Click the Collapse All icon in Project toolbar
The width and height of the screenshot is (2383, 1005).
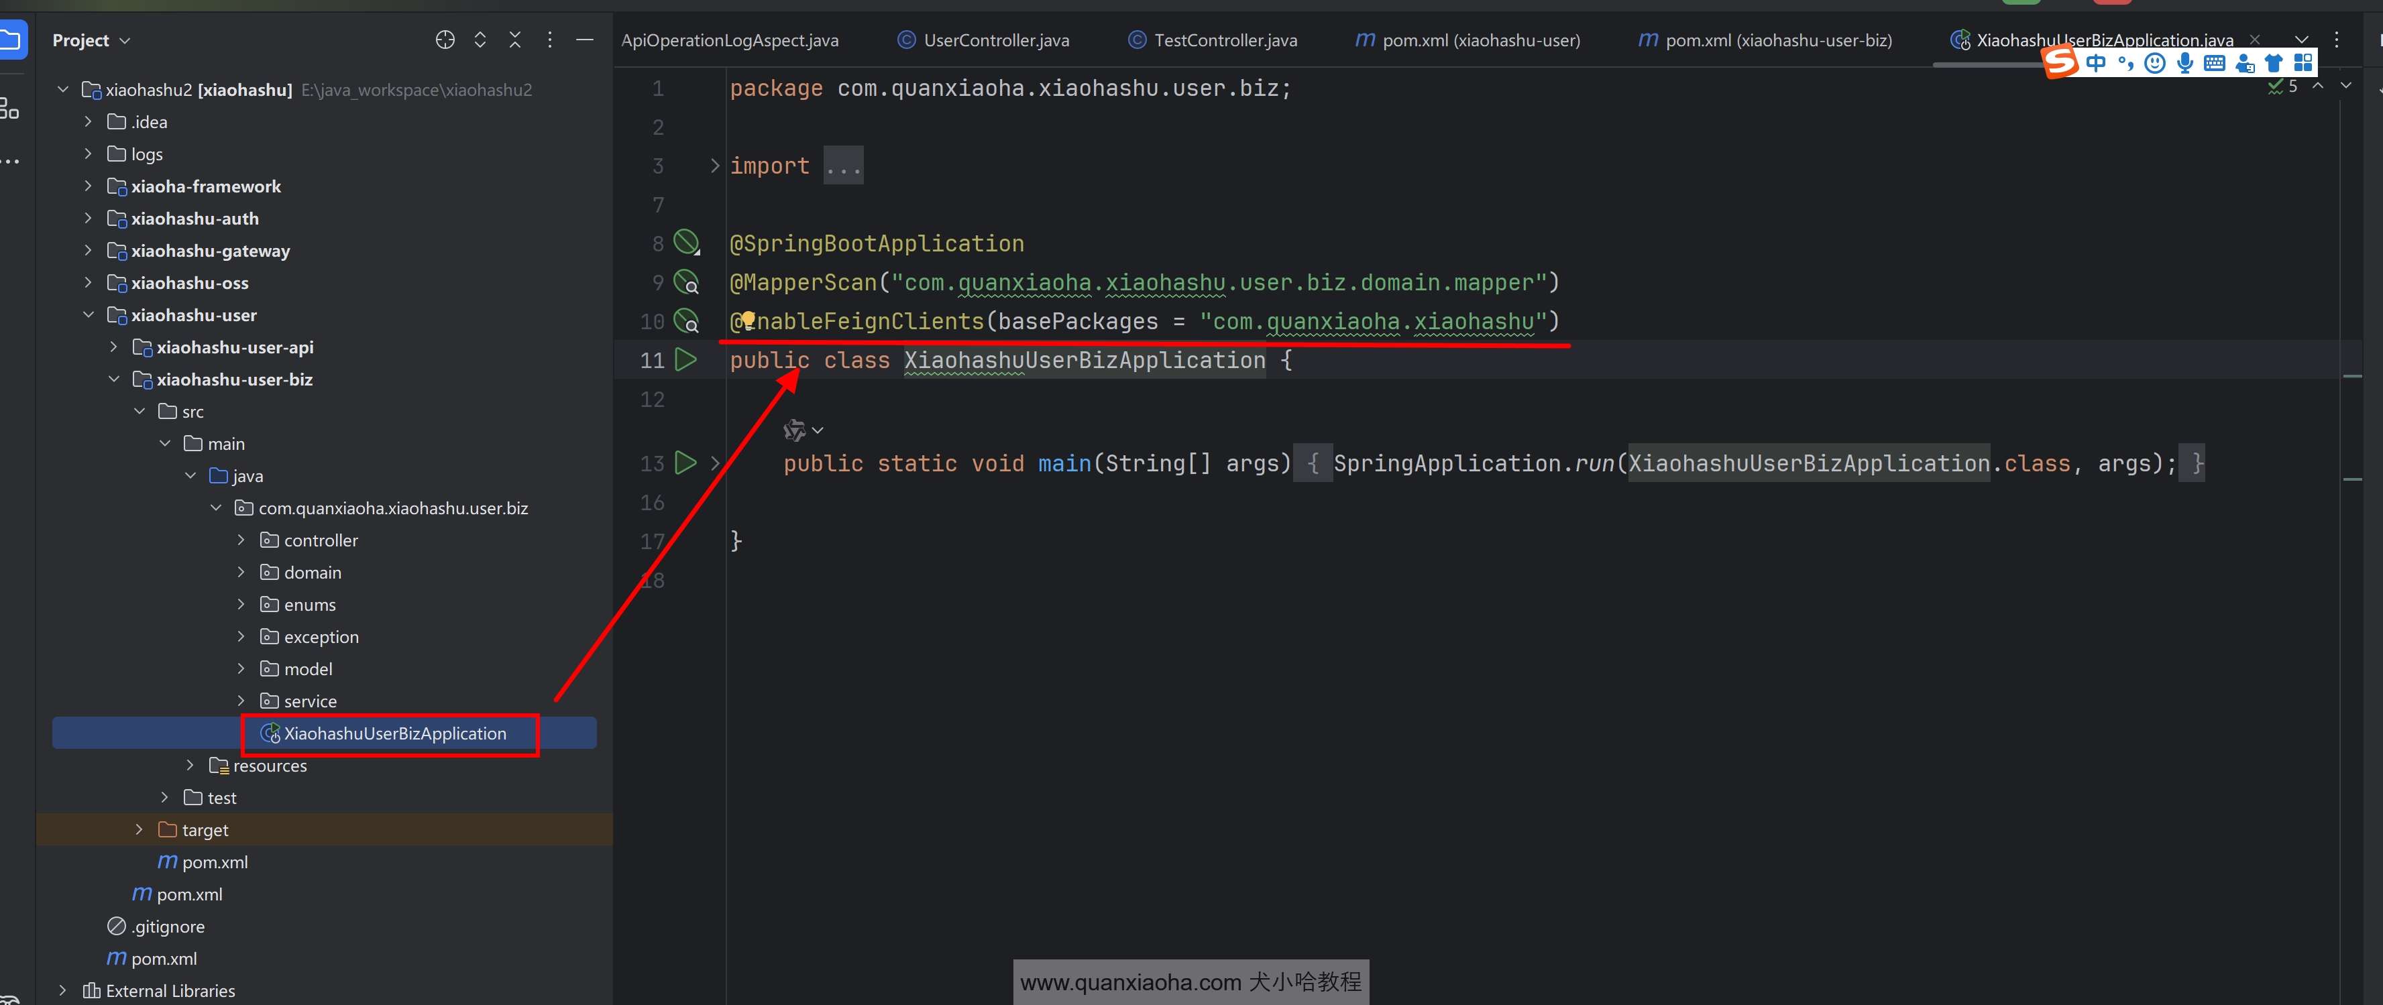tap(515, 40)
